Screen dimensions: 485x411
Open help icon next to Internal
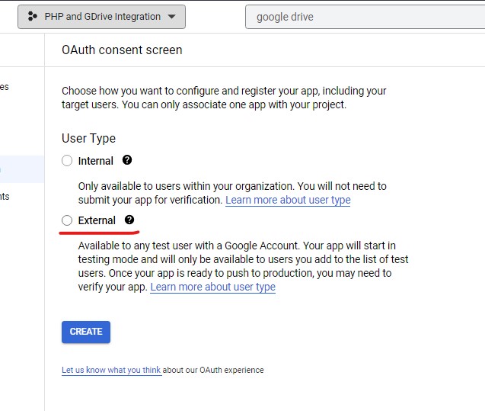[x=127, y=160]
